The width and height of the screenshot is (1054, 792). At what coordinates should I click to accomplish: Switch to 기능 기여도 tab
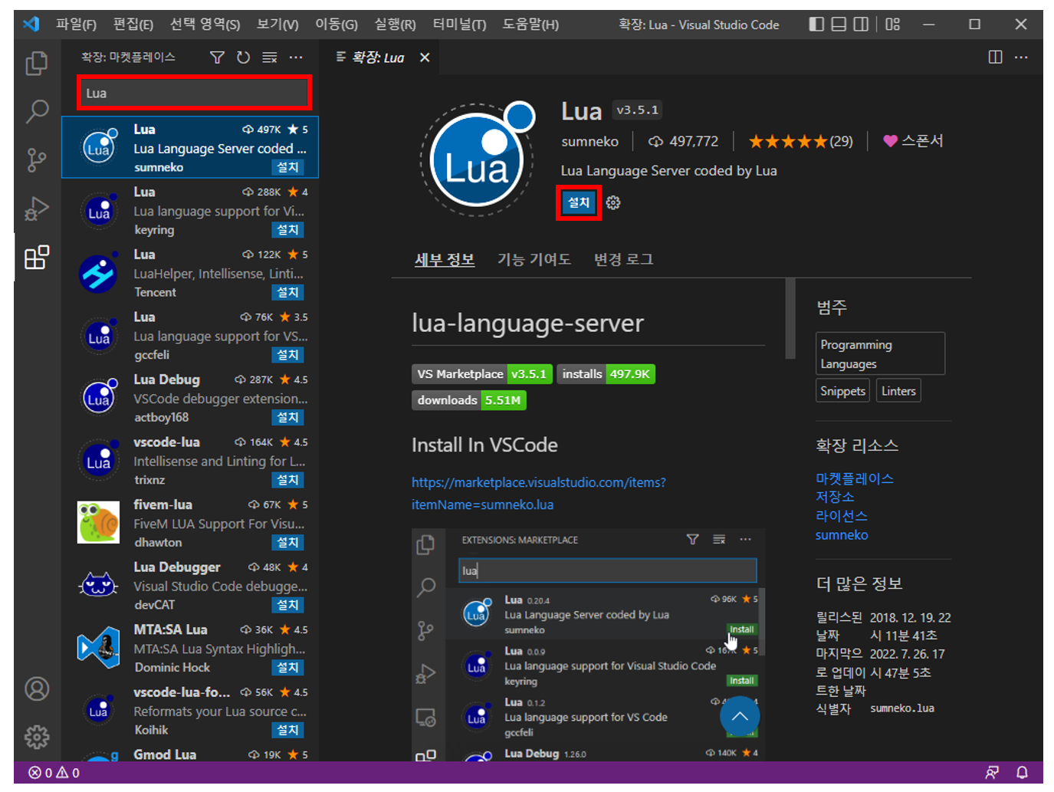(x=534, y=260)
